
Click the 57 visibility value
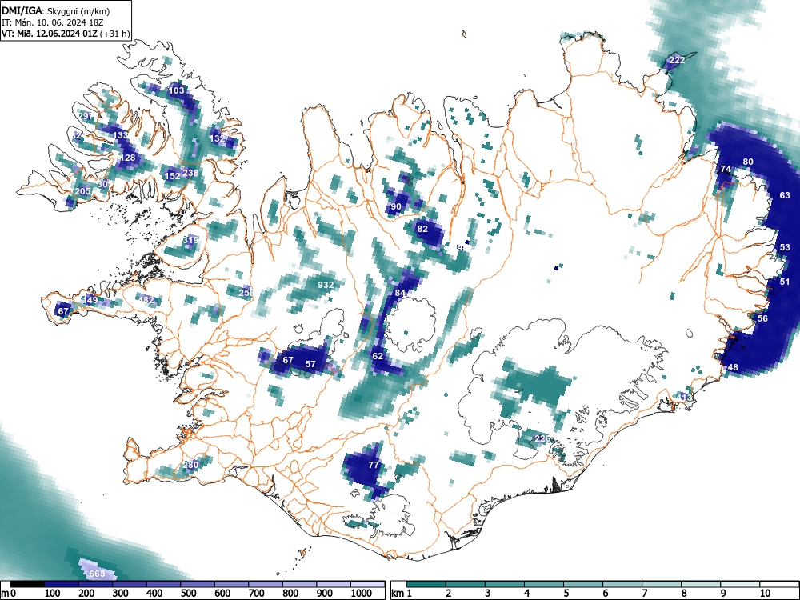pos(310,364)
